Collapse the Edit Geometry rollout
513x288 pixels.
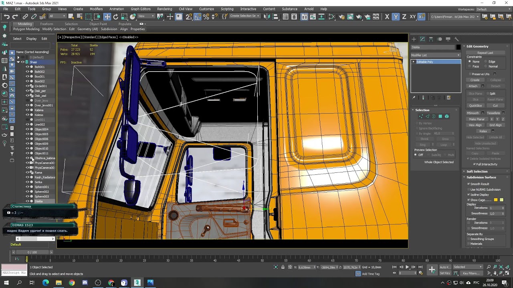477,46
